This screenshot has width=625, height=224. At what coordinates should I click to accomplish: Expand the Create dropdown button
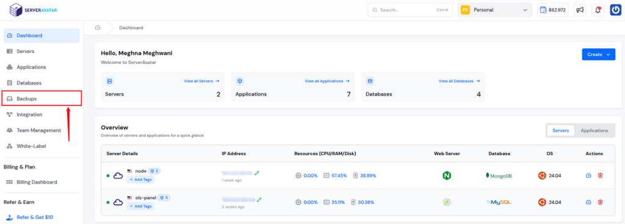click(x=598, y=54)
